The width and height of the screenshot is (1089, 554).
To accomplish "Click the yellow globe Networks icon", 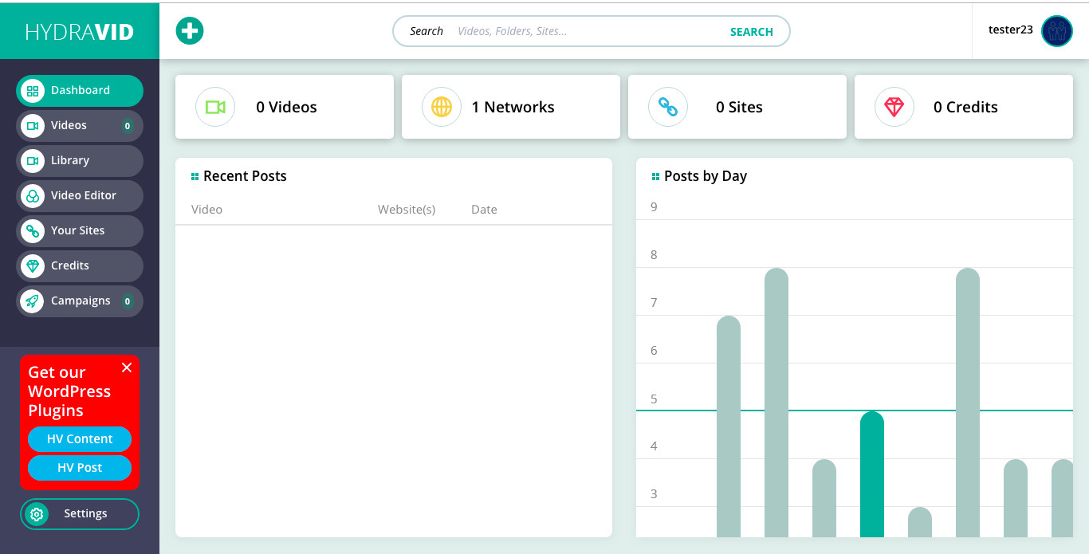I will tap(442, 107).
